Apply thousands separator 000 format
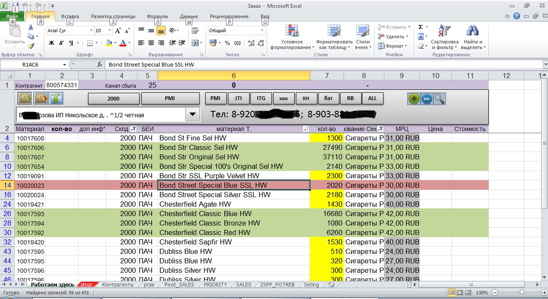 [x=237, y=43]
